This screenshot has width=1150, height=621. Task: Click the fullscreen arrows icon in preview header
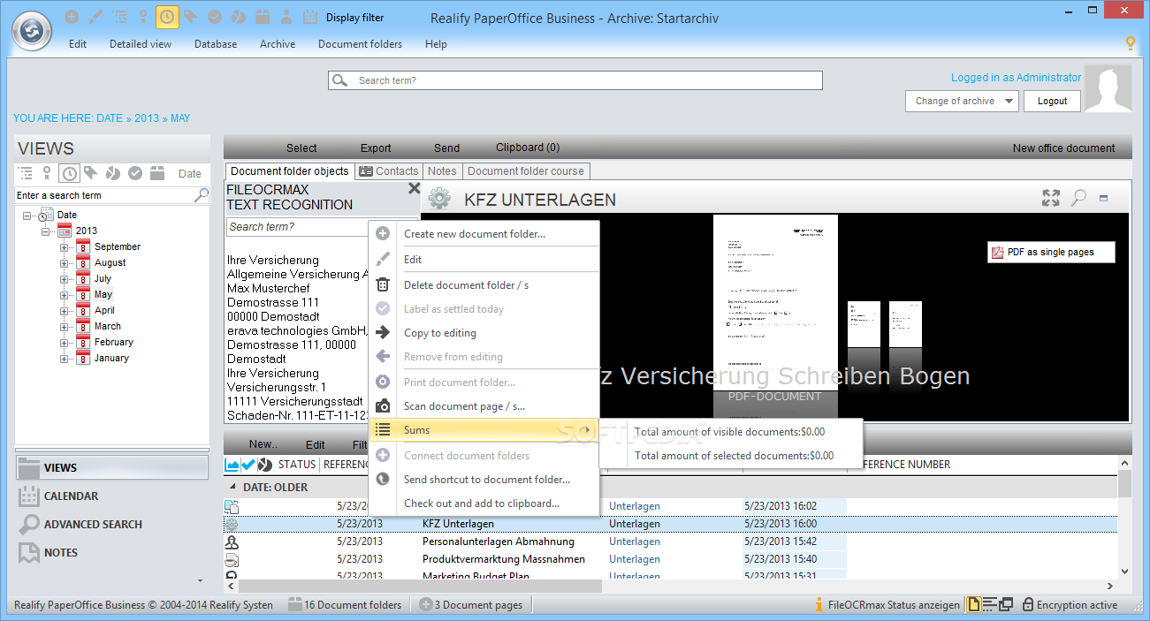(x=1051, y=198)
